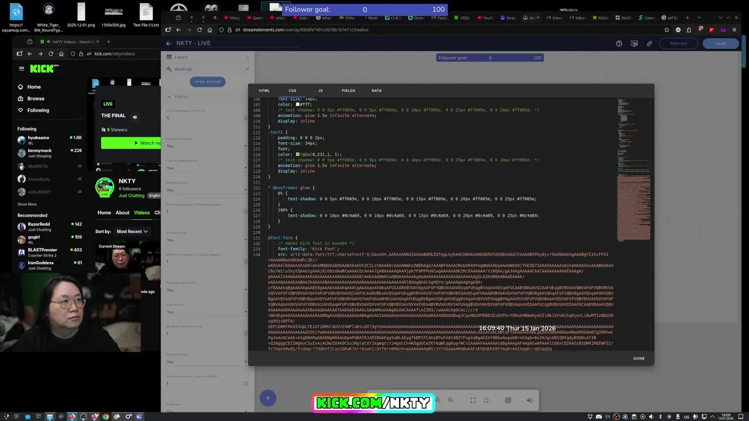
Task: Click the SAVE overlay button
Action: (720, 43)
